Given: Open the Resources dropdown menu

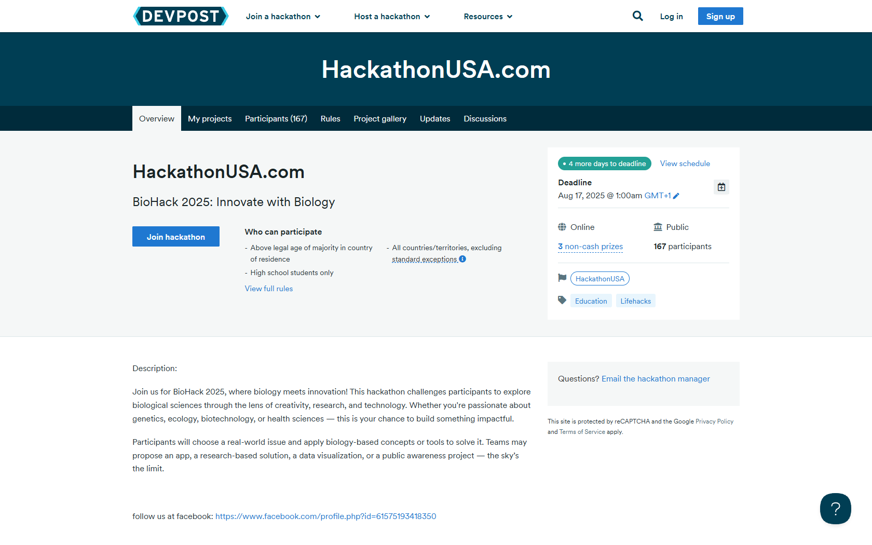Looking at the screenshot, I should (x=488, y=17).
